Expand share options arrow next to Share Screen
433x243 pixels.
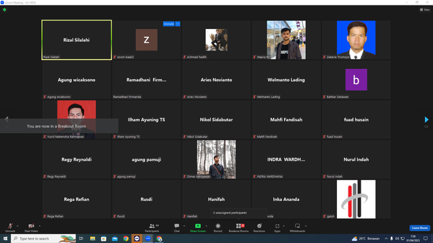(206, 226)
